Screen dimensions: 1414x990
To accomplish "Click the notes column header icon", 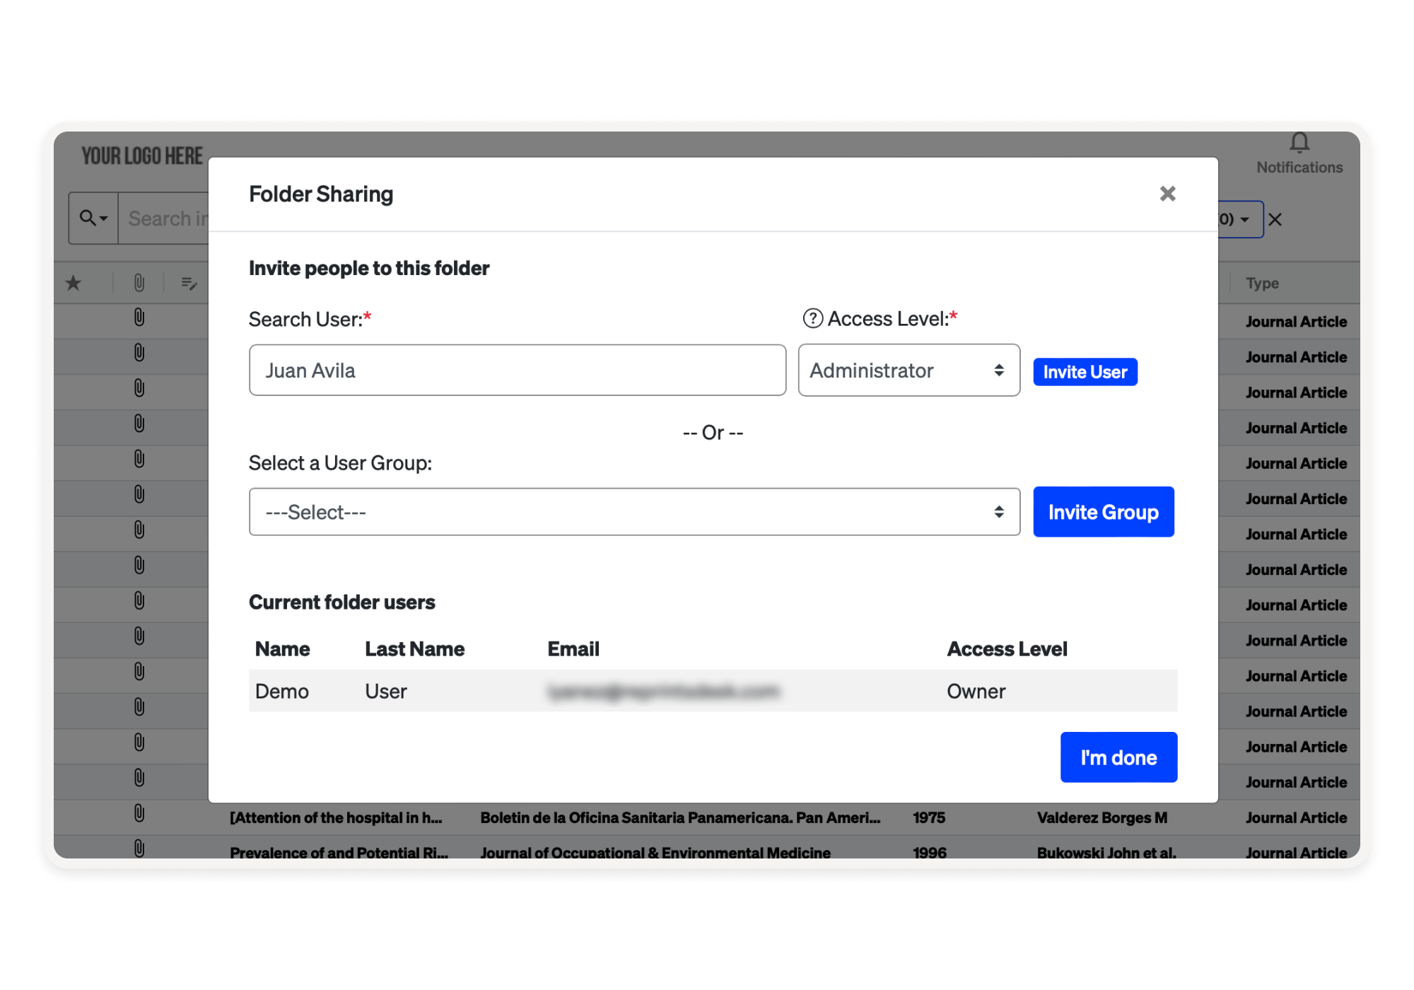I will [x=189, y=283].
